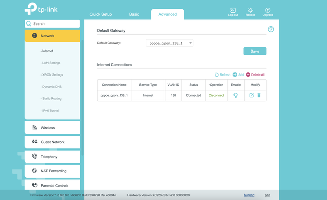Click the Disconnect operation link

coord(216,95)
